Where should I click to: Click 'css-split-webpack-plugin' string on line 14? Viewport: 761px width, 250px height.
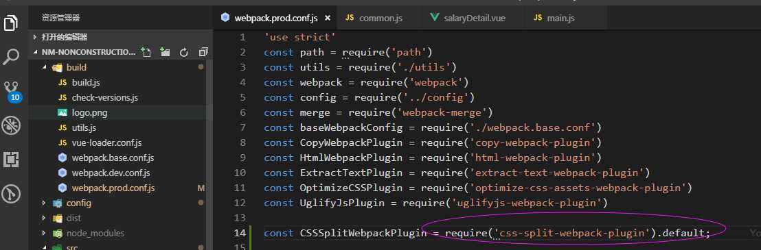click(x=571, y=233)
